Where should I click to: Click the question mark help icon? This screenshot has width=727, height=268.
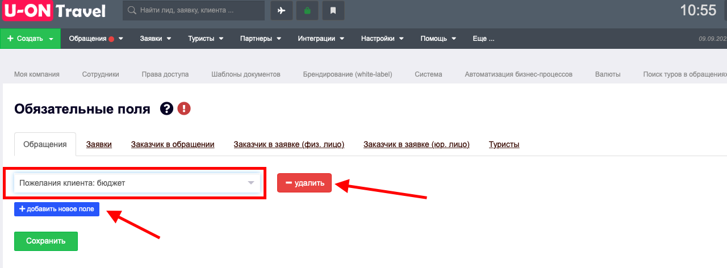point(166,109)
